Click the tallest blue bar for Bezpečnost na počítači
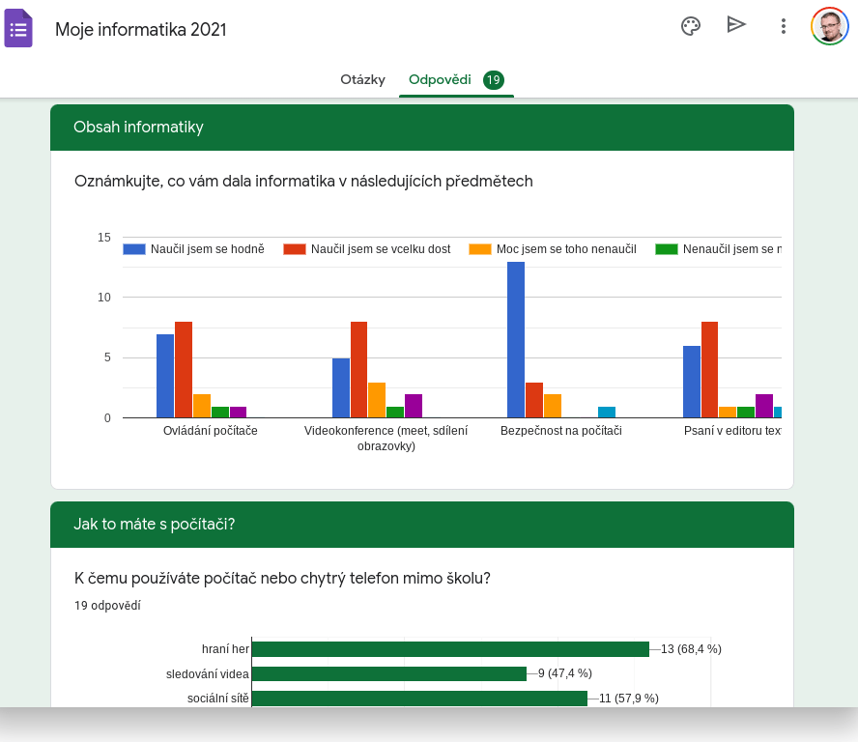This screenshot has height=742, width=858. [x=516, y=339]
